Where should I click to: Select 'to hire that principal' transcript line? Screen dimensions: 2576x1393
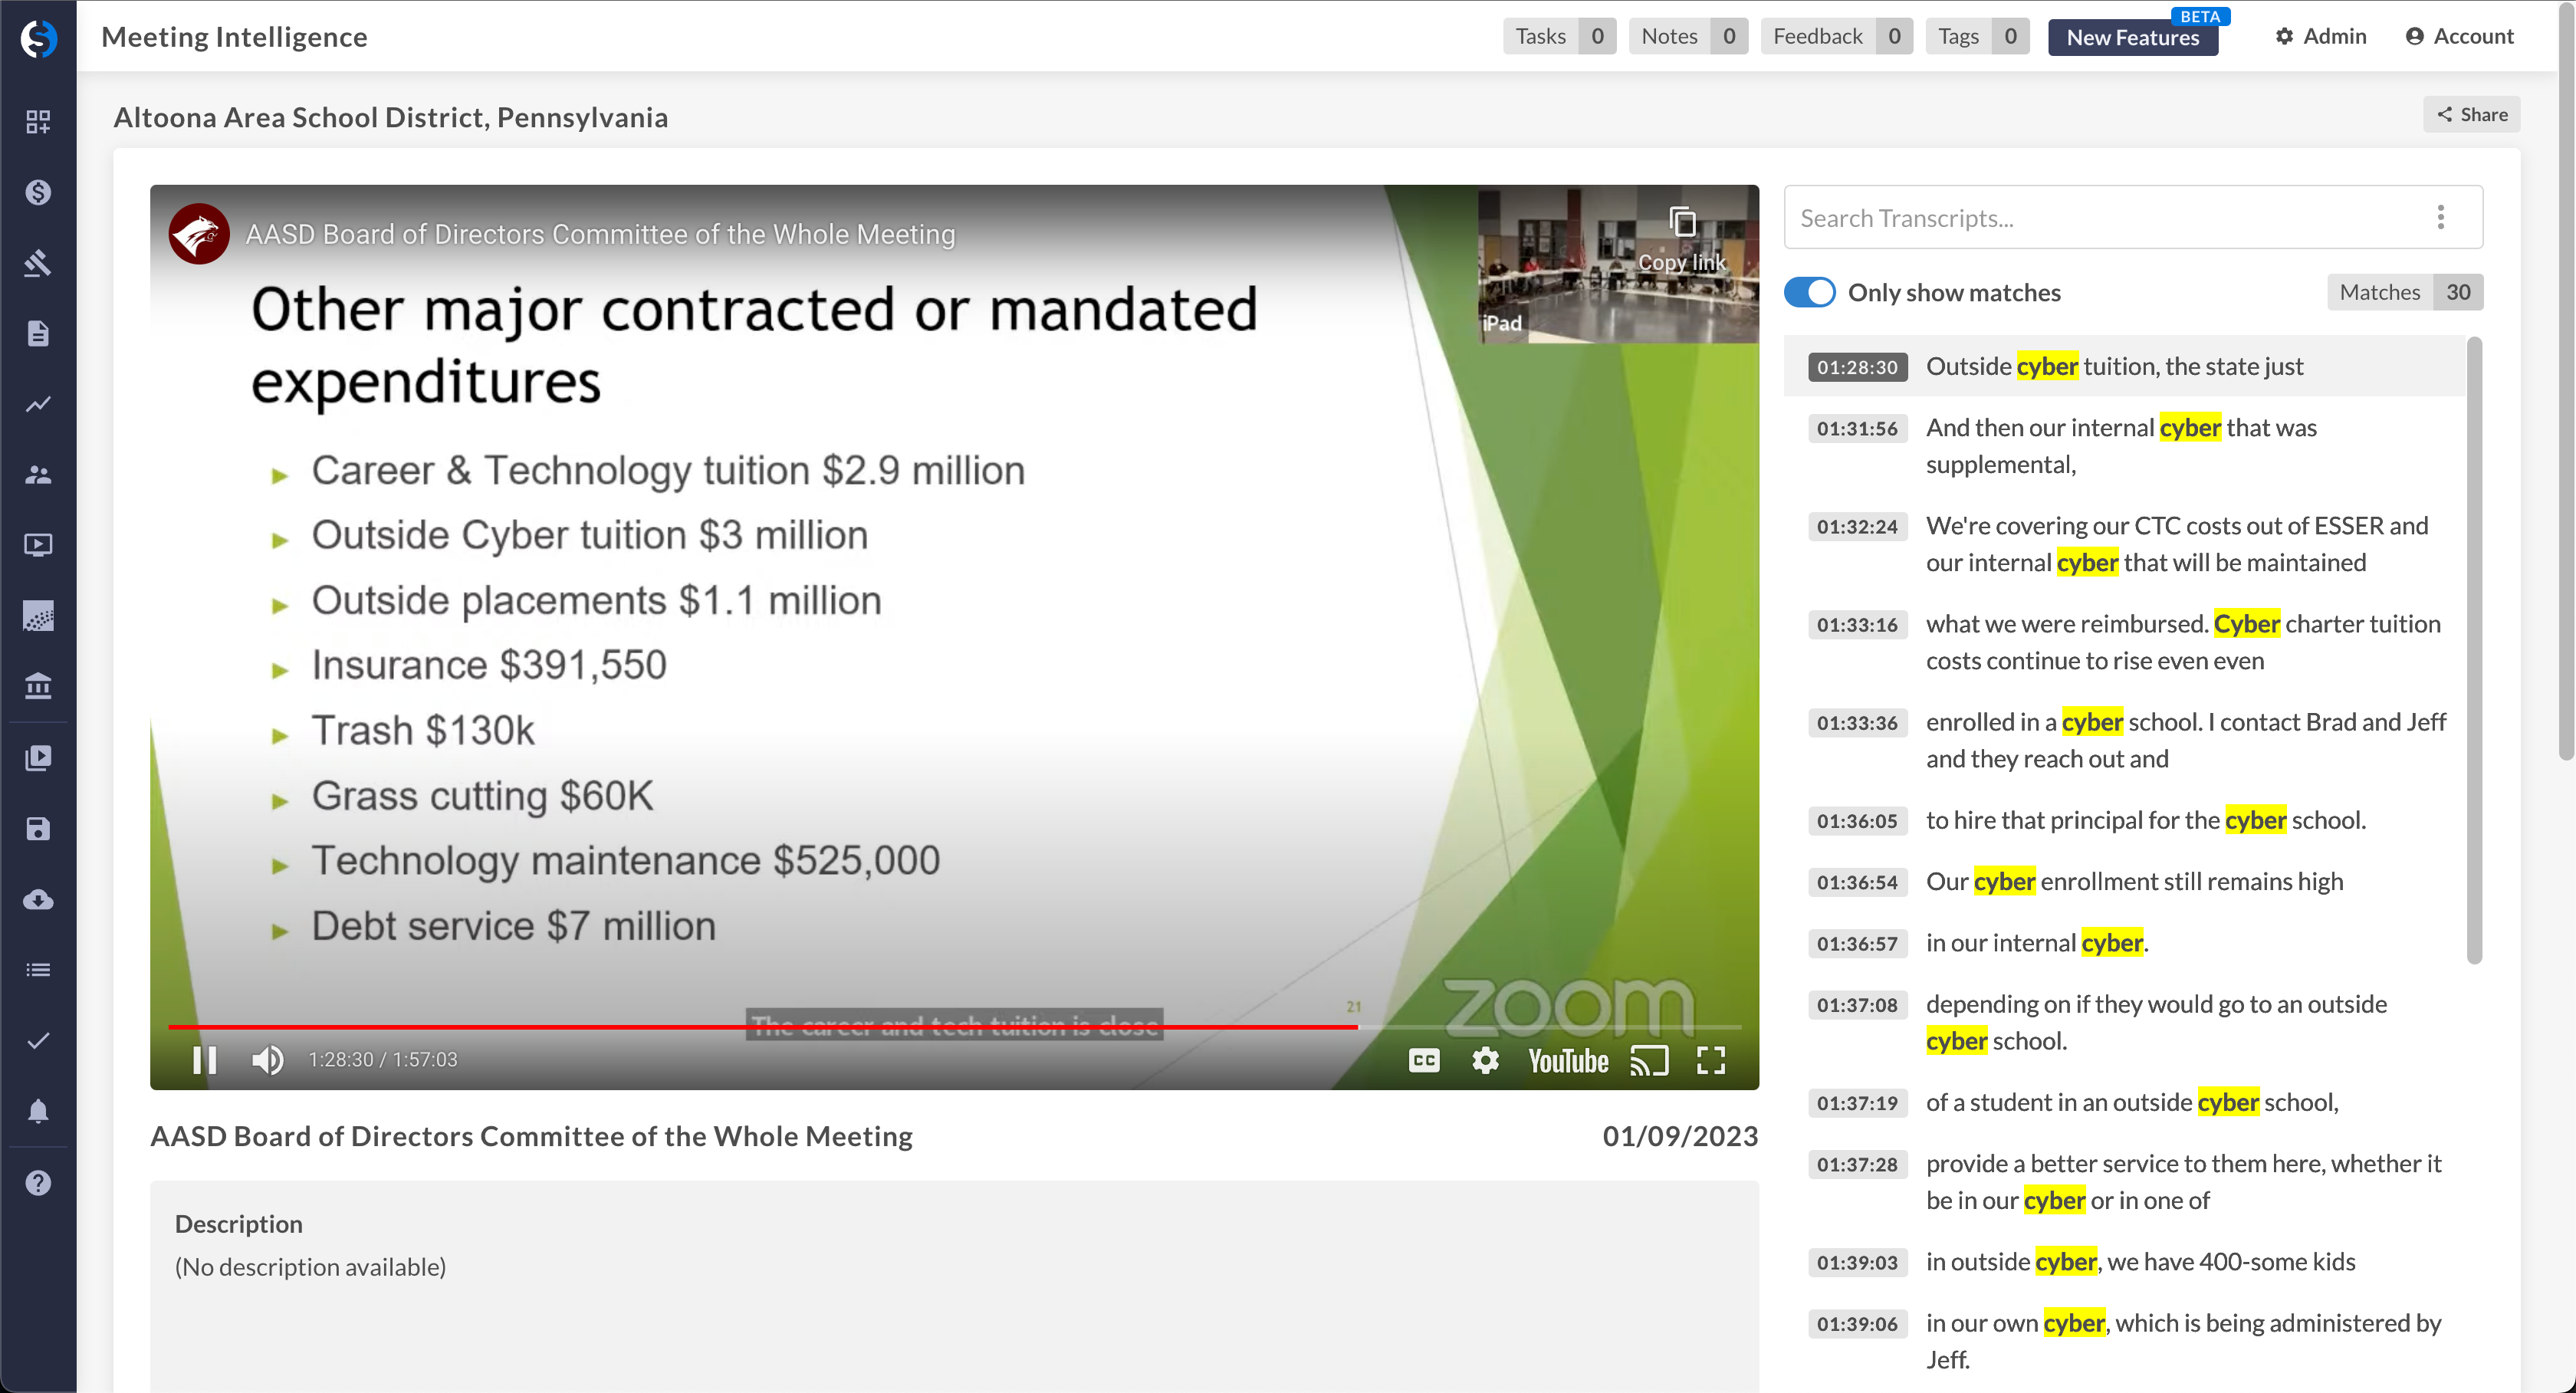click(x=2145, y=820)
